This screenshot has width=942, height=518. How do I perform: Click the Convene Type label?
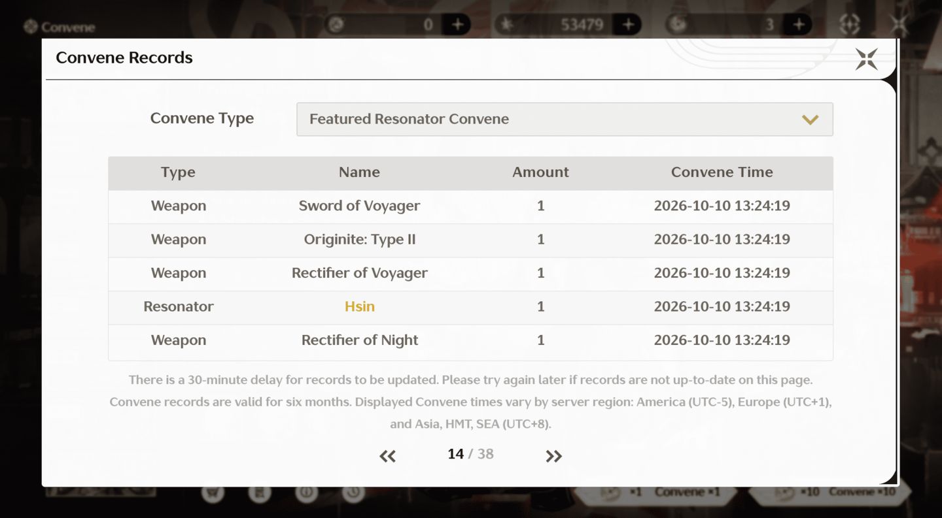(202, 118)
